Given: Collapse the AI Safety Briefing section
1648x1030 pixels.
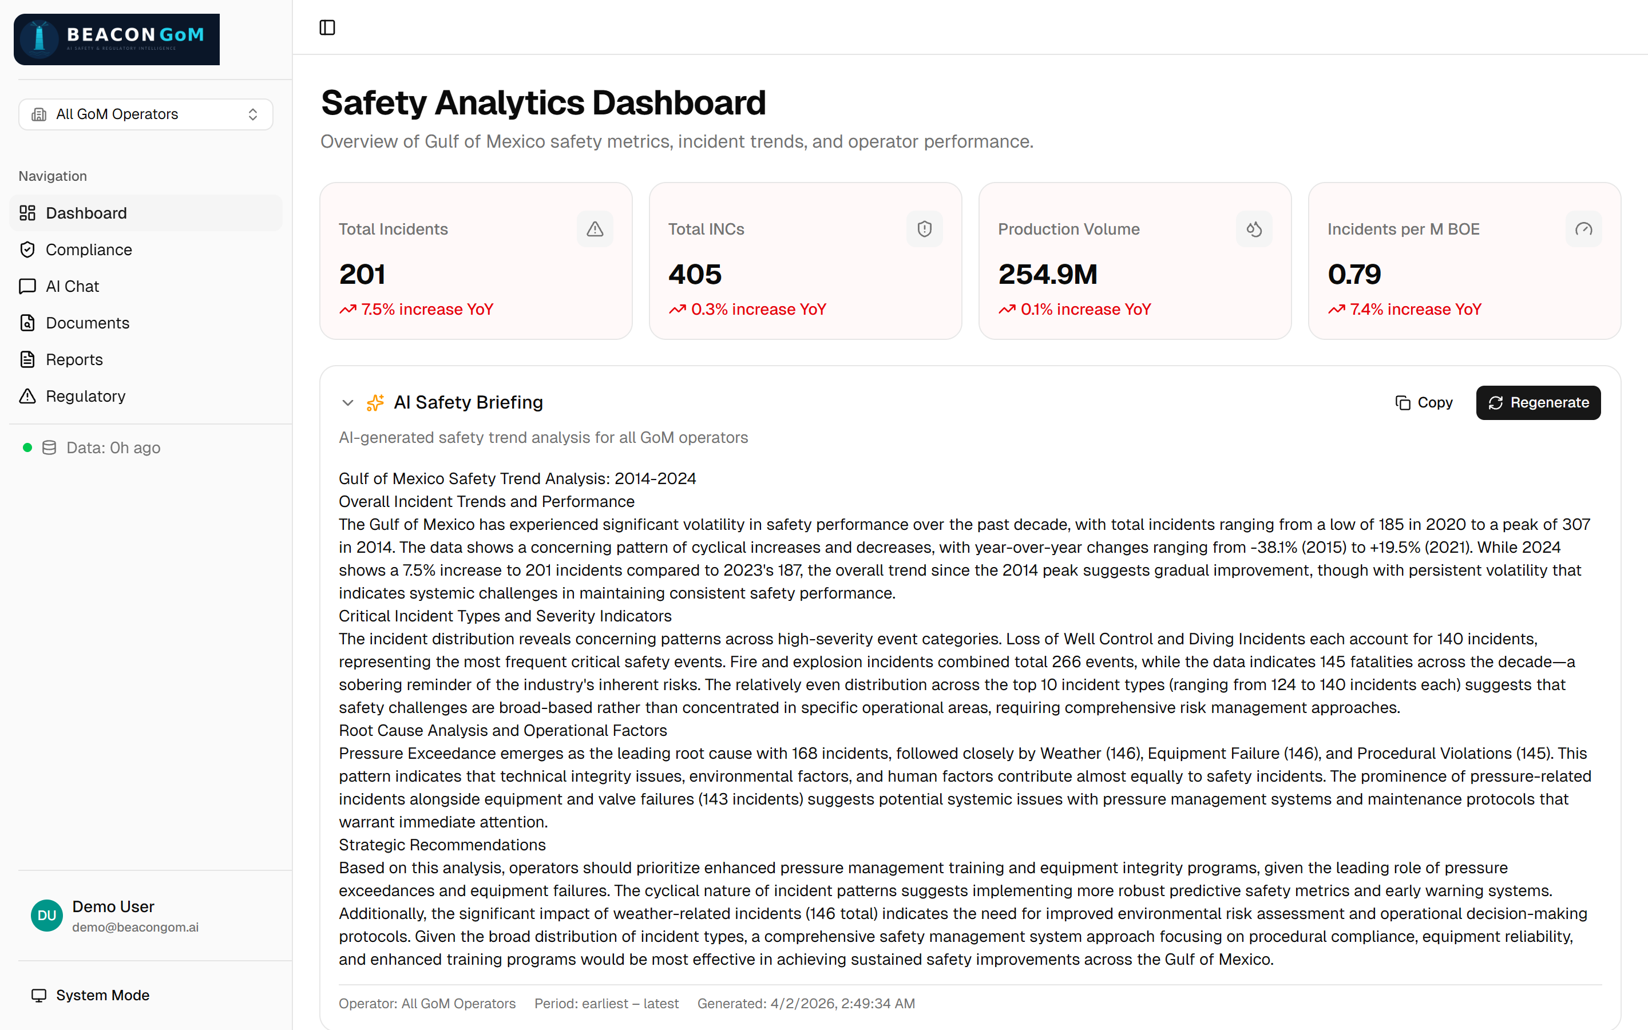Looking at the screenshot, I should [348, 403].
